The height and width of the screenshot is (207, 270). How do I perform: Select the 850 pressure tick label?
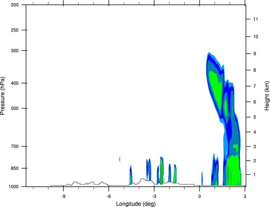pos(15,168)
